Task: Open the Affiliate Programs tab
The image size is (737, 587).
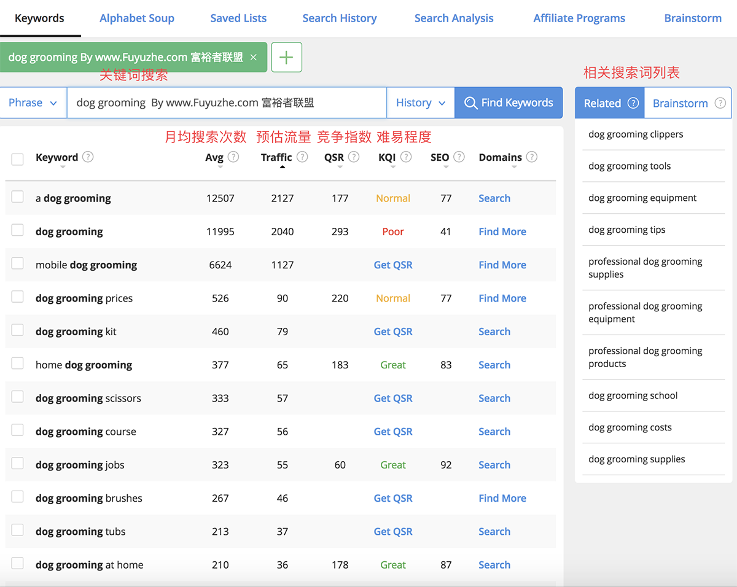Action: click(579, 18)
